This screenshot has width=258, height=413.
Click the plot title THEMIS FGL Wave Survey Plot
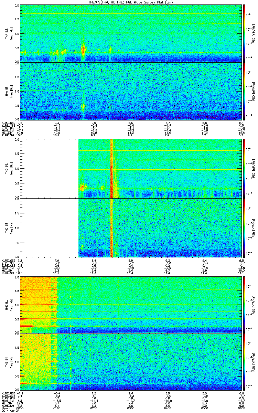tap(130, 2)
